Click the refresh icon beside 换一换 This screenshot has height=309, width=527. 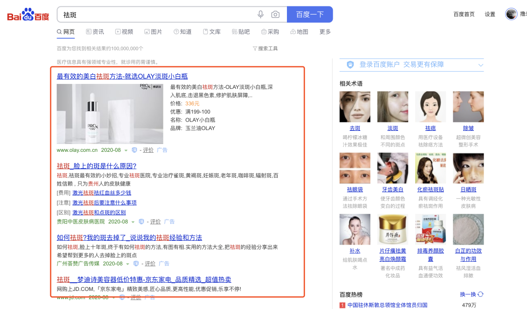point(481,294)
